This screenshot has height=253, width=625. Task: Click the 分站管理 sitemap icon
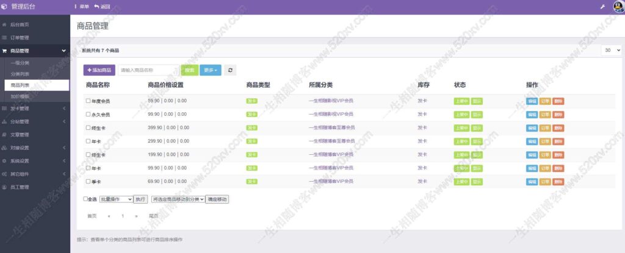[4, 121]
